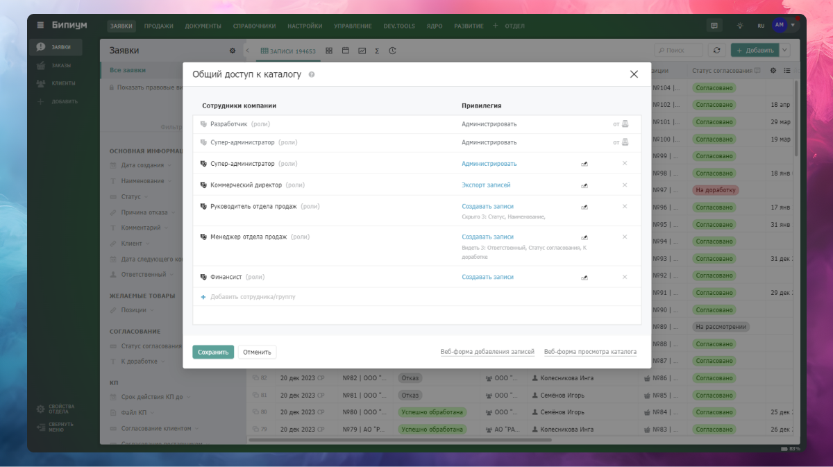Open the Настройки top menu
This screenshot has height=467, width=833.
pyautogui.click(x=305, y=26)
